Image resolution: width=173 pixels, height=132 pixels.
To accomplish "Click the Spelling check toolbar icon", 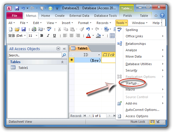I will [x=49, y=29].
